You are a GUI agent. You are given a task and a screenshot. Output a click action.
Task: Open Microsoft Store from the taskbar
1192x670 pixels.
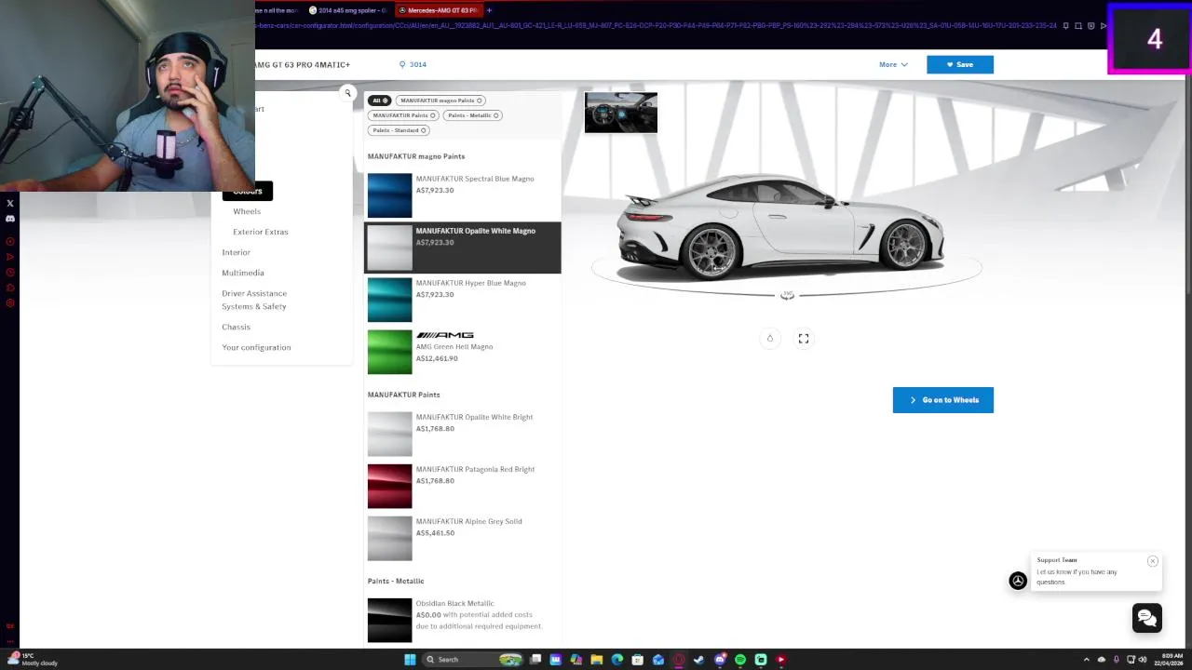click(x=638, y=660)
